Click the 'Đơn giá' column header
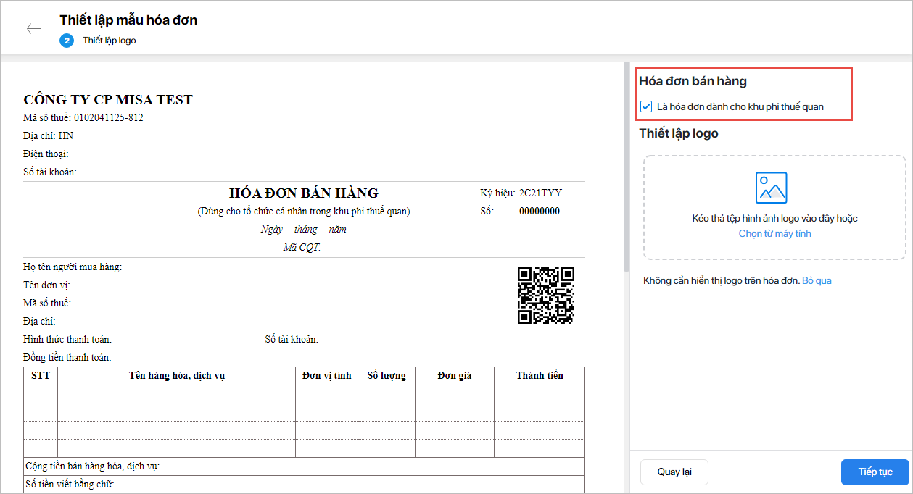The width and height of the screenshot is (913, 494). (x=454, y=375)
